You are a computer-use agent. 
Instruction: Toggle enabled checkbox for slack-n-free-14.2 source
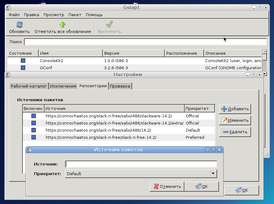tap(34, 137)
